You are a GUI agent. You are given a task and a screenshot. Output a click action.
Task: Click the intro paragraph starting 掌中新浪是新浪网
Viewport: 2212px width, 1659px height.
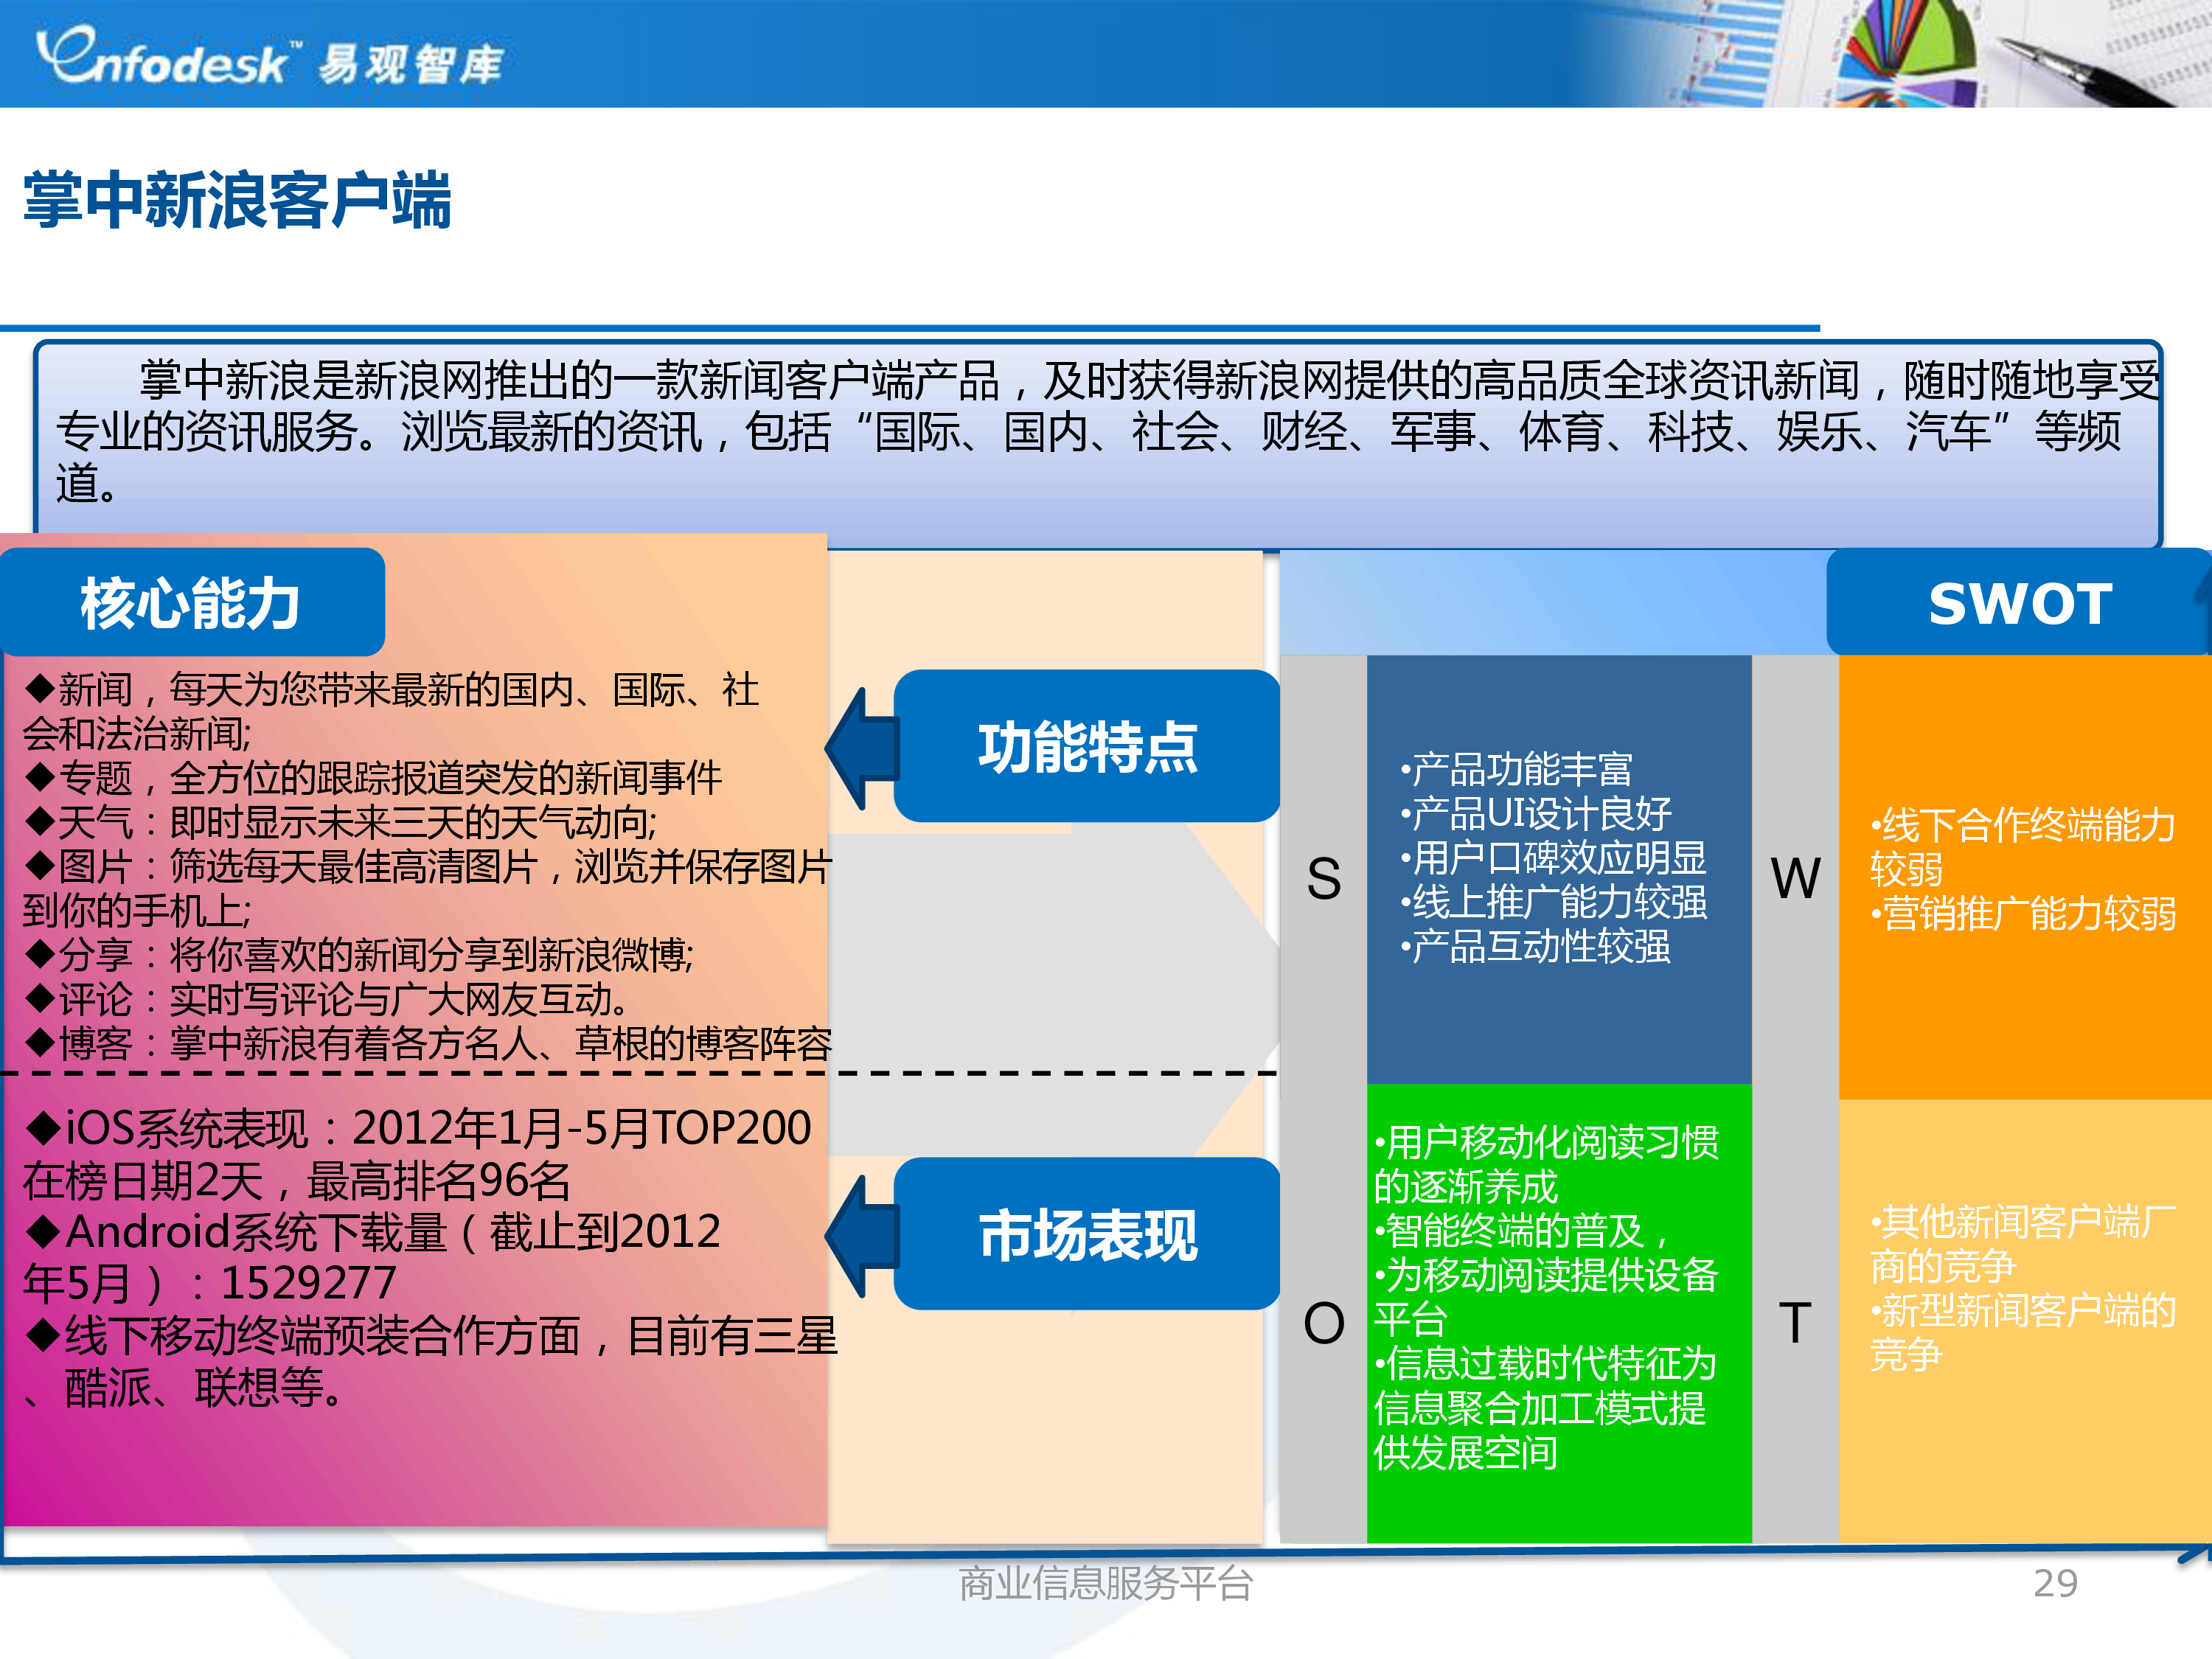(x=1108, y=431)
